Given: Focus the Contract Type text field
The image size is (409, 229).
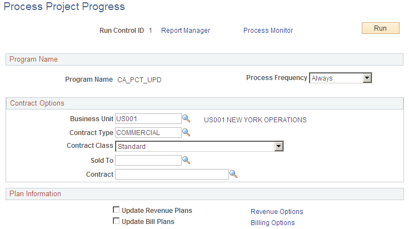Looking at the screenshot, I should [x=148, y=132].
